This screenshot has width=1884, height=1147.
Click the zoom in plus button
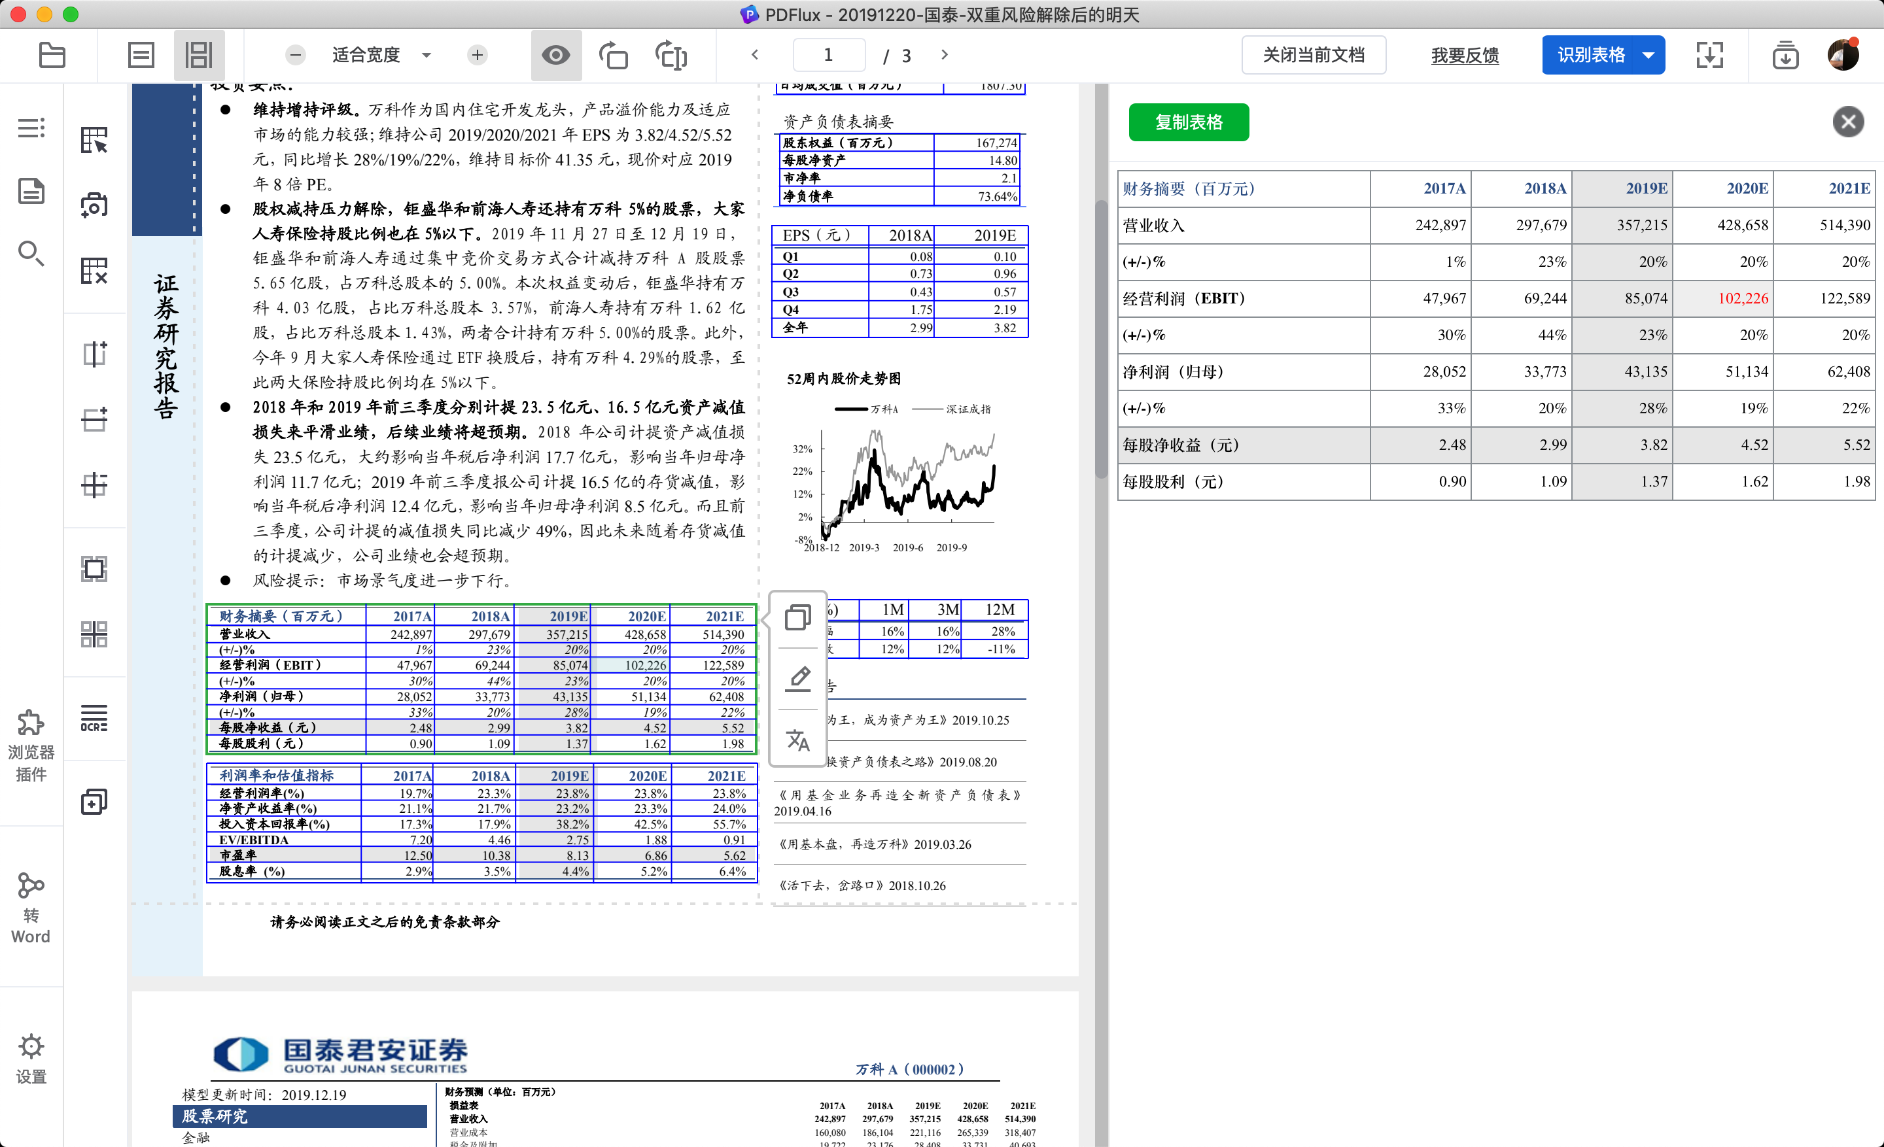pyautogui.click(x=477, y=55)
